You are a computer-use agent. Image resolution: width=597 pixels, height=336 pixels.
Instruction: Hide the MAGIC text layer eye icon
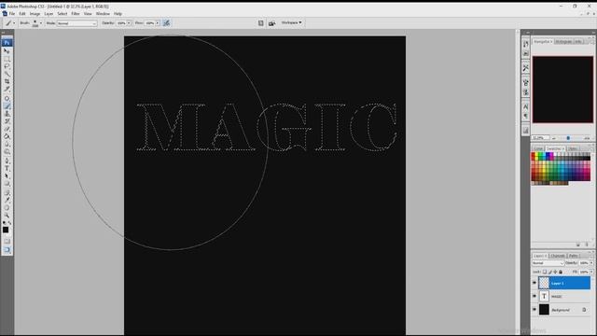tap(535, 296)
